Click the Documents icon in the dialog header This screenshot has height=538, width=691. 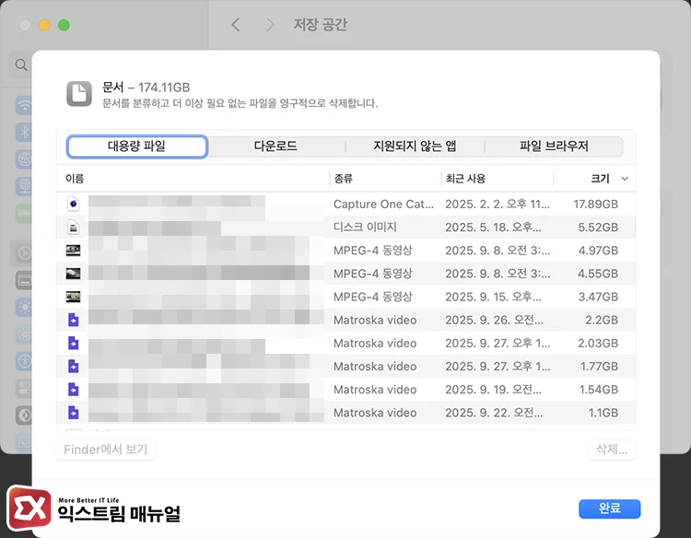[x=79, y=94]
